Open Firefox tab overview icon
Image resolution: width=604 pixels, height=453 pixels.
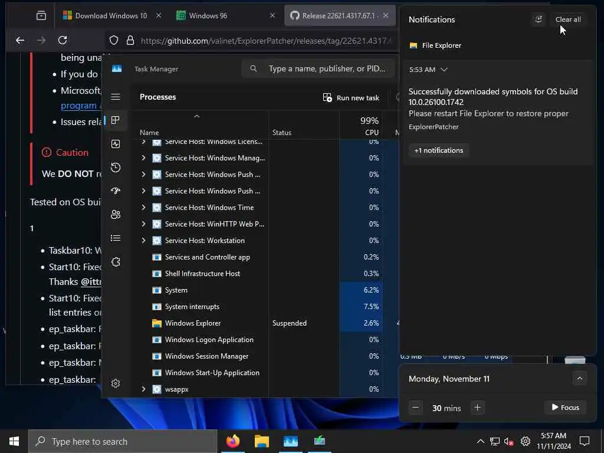pos(41,16)
